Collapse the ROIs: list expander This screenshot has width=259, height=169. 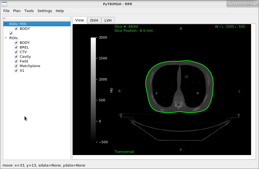6,38
